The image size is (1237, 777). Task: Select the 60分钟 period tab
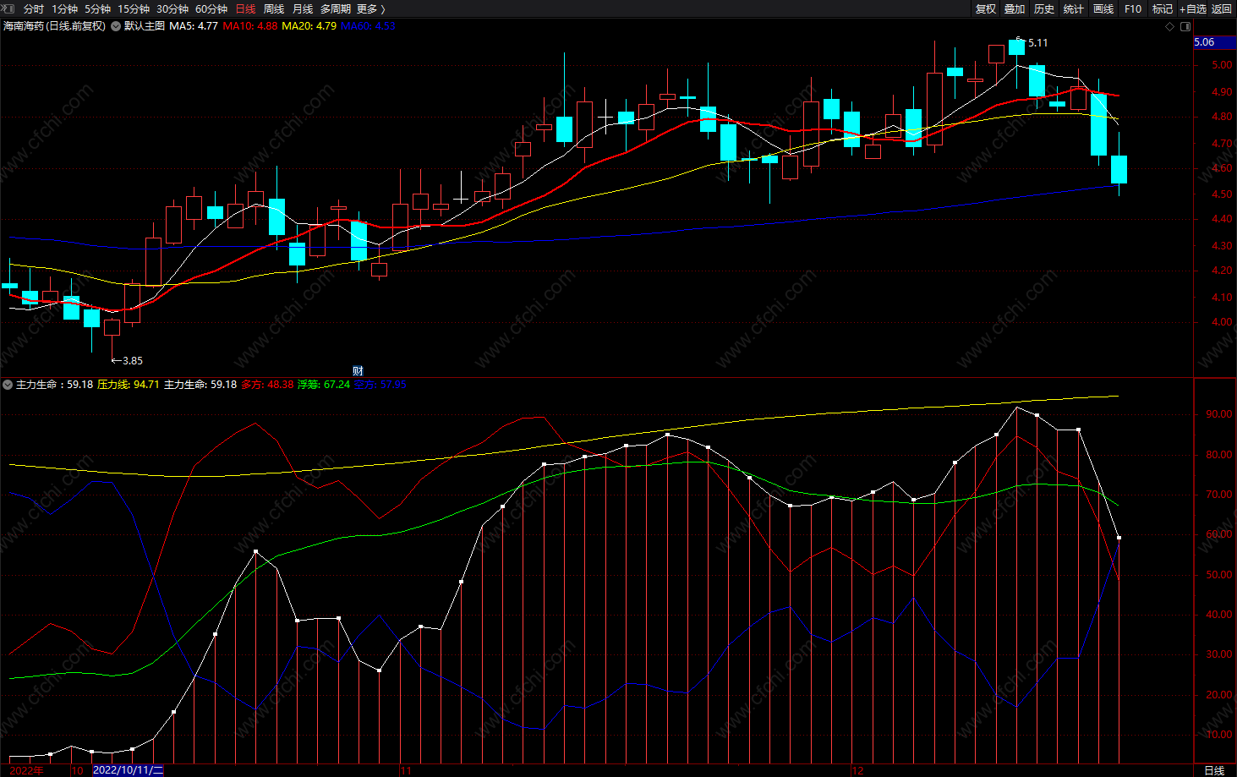(x=211, y=8)
